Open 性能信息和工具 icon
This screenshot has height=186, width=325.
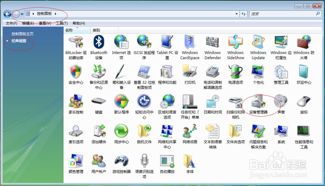304,131
